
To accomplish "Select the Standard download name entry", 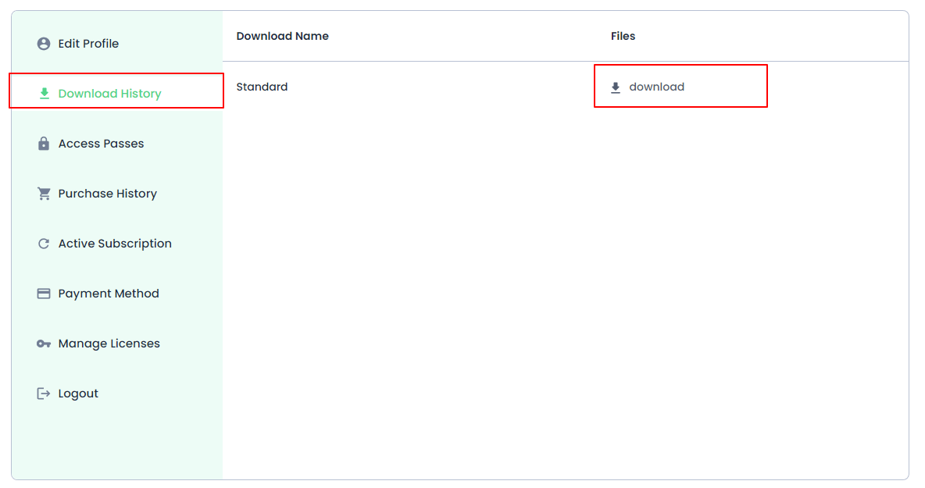I will point(262,87).
